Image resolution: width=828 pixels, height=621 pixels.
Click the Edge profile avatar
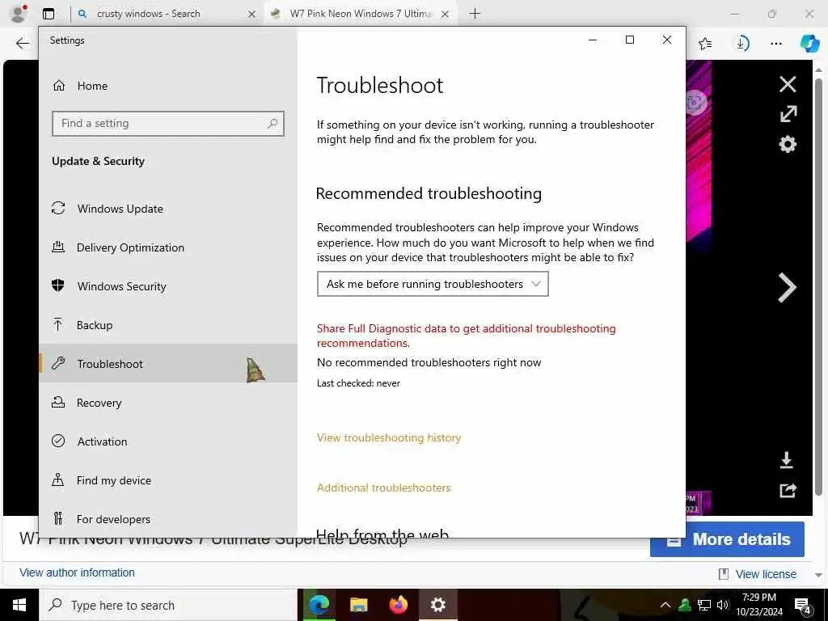coord(18,14)
